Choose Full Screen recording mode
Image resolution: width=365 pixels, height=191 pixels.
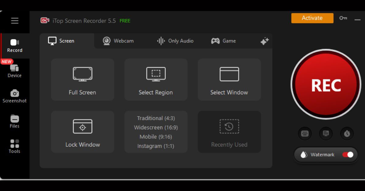coord(82,80)
